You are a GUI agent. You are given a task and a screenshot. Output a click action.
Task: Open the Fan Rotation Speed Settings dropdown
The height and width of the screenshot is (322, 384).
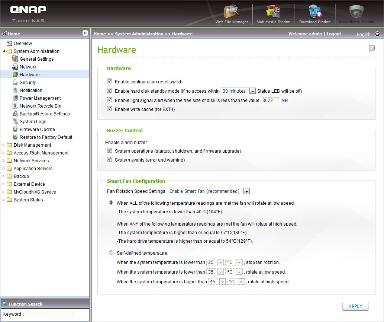coord(246,191)
